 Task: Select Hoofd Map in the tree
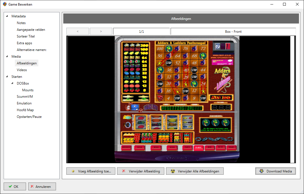[25, 110]
